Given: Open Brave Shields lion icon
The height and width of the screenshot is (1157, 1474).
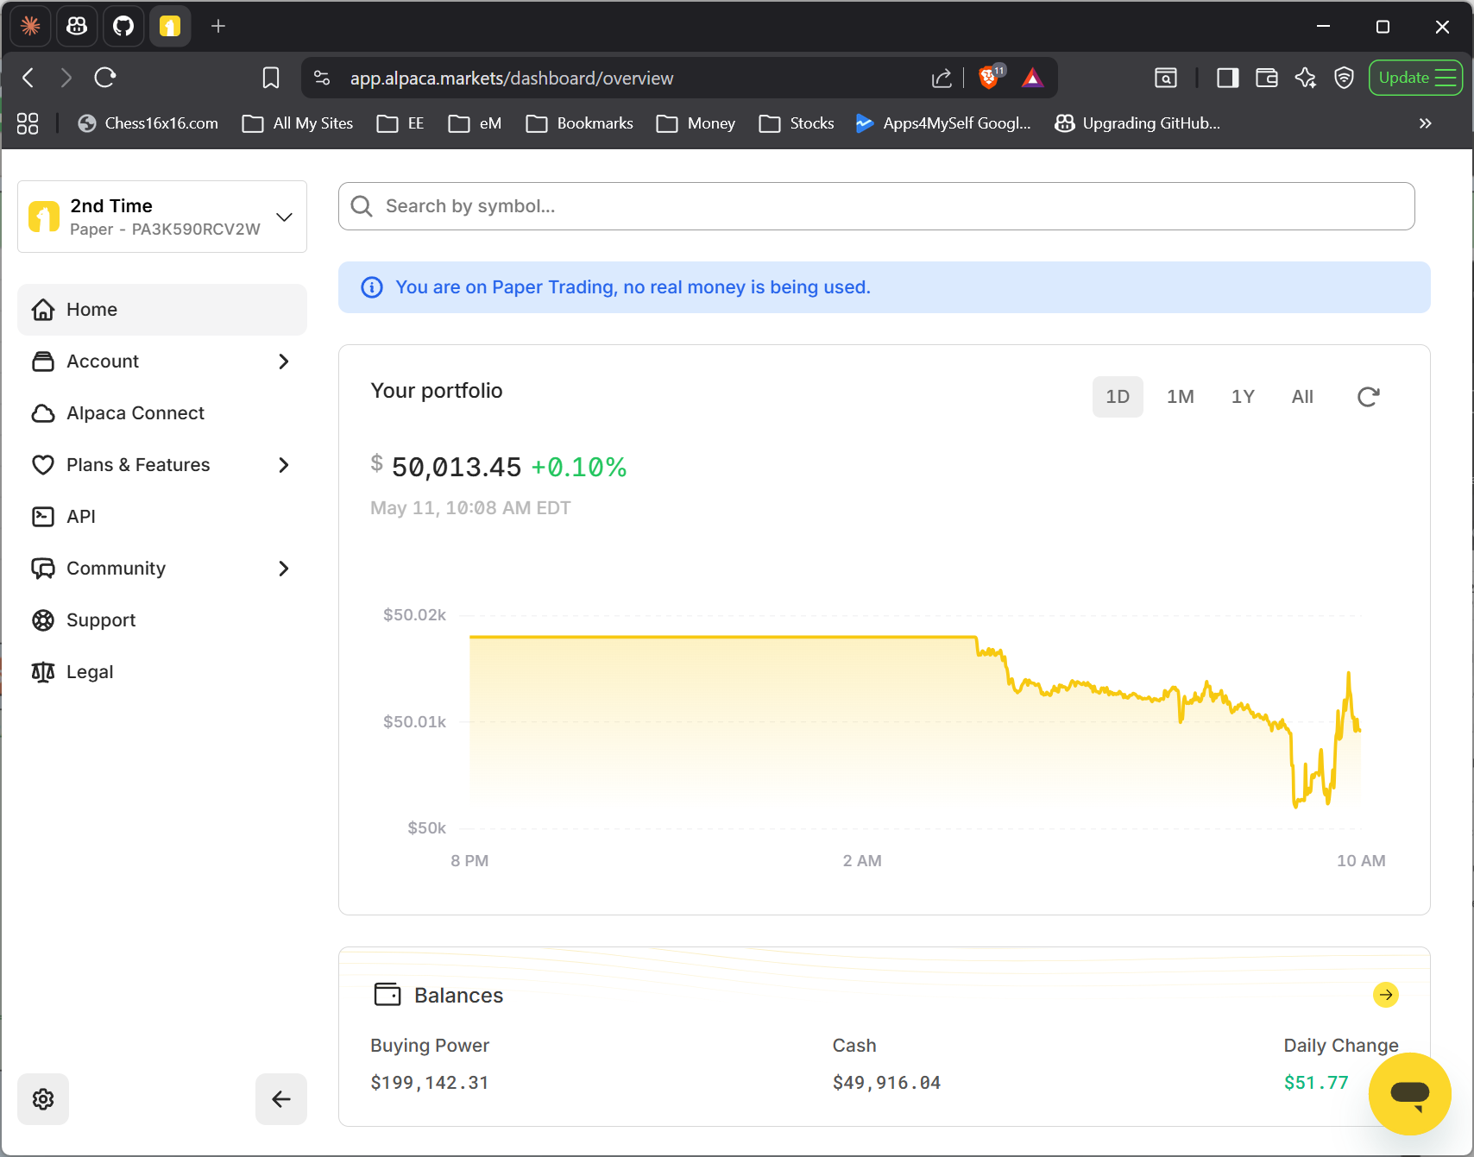Looking at the screenshot, I should point(990,78).
